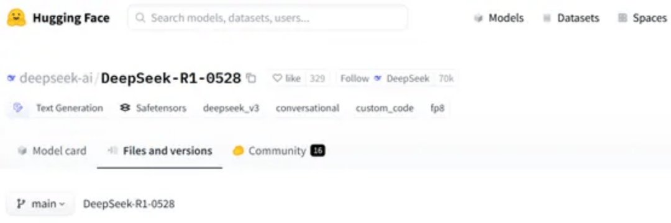Click the Spaces grid icon
This screenshot has height=223, width=671.
tap(623, 18)
